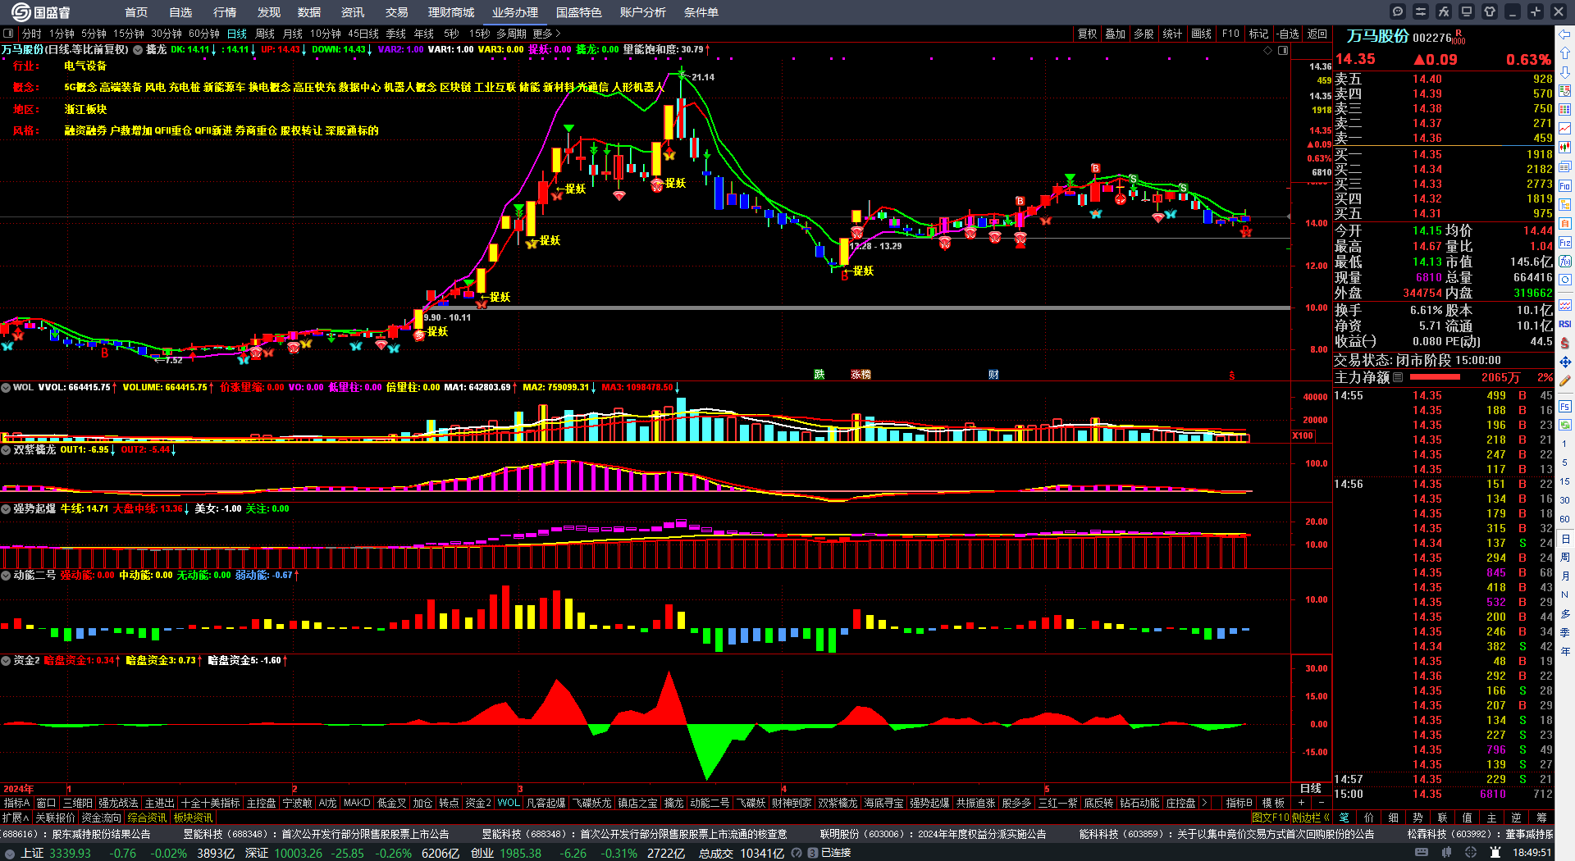Expand the 动能二号 indicator dropdown

[6, 575]
